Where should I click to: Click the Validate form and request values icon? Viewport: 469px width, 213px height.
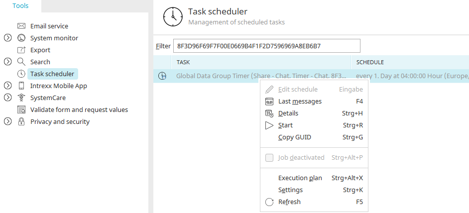pos(21,110)
